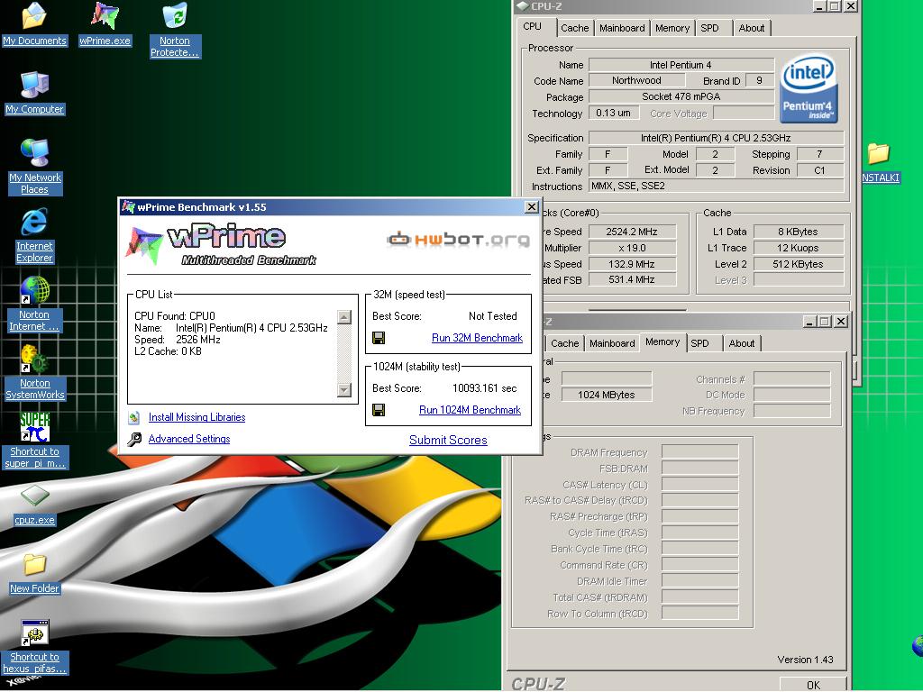923x692 pixels.
Task: Click down arrow of CPU List scrollbar
Action: 344,389
